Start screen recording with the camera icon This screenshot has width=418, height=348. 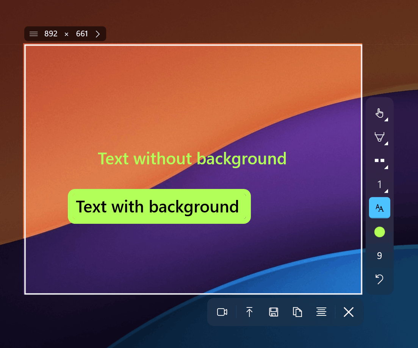(222, 312)
